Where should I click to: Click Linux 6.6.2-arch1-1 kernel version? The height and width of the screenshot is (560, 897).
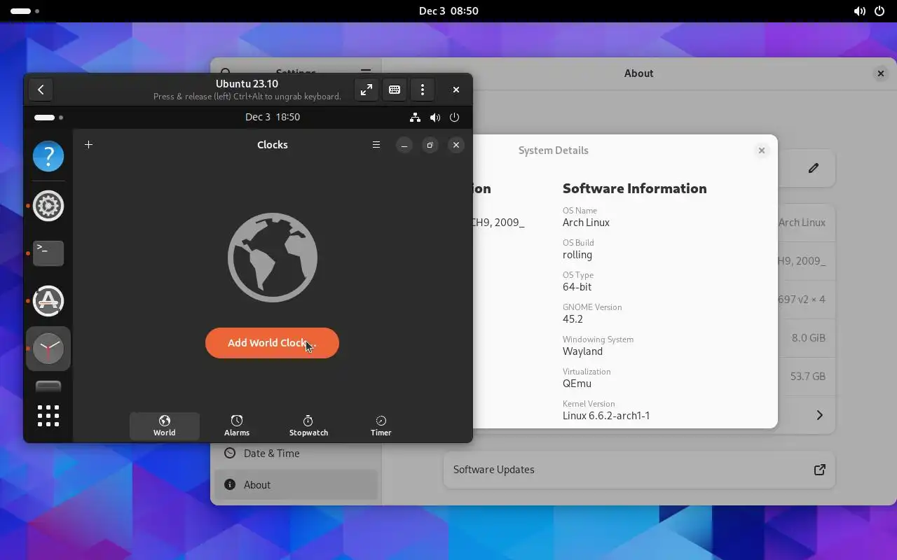tap(606, 416)
